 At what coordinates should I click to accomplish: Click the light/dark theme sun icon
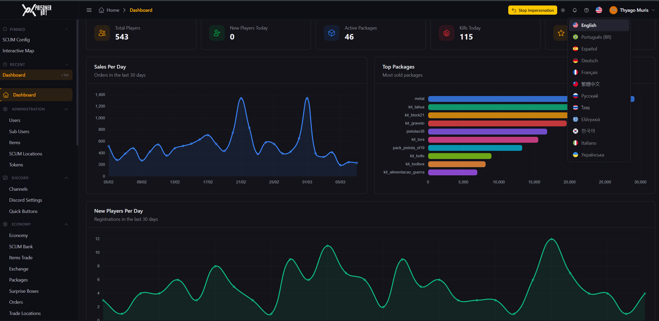click(563, 10)
